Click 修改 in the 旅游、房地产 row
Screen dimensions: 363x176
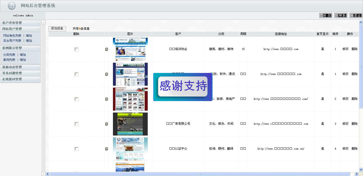345,99
